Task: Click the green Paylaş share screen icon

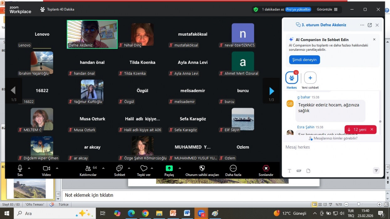Action: point(169,168)
